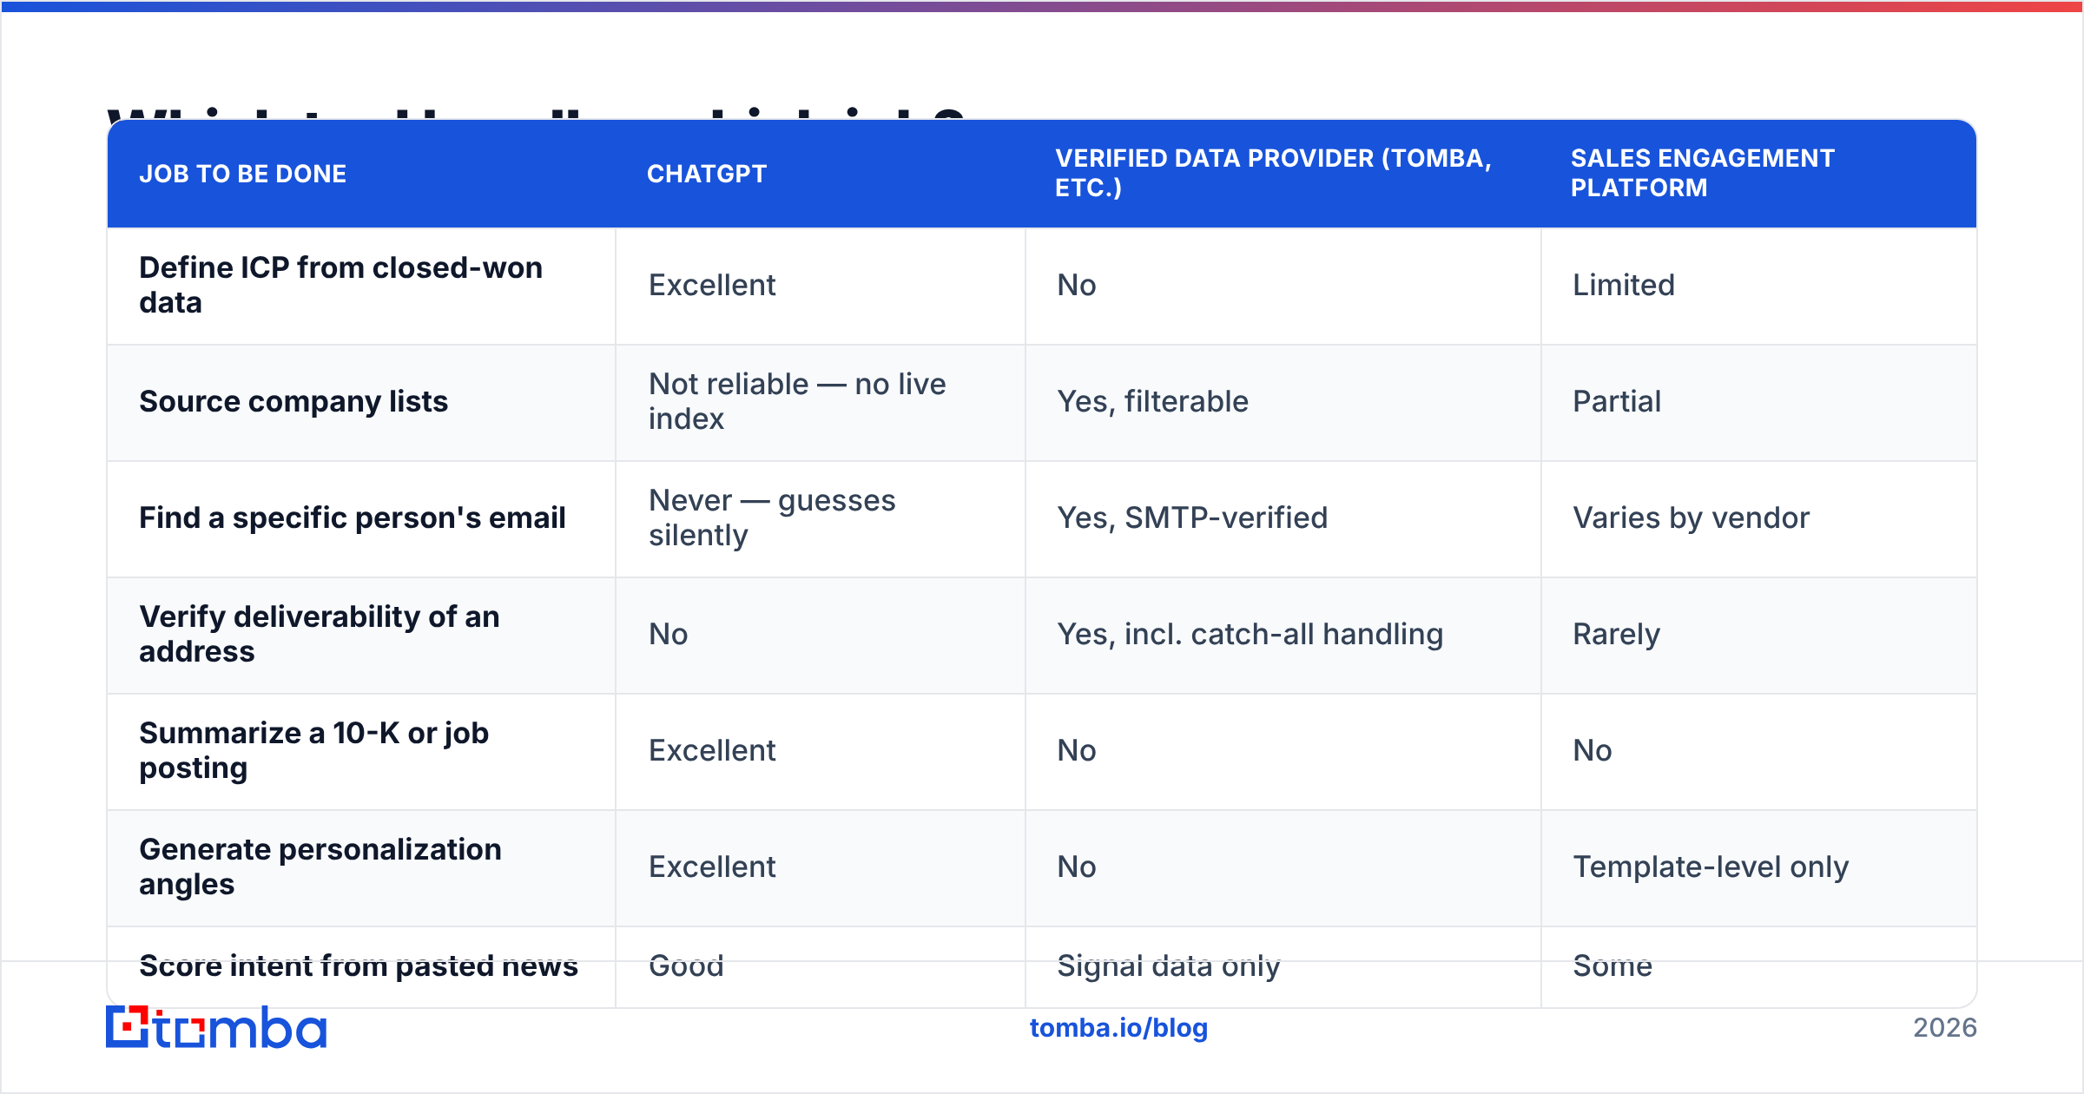The height and width of the screenshot is (1094, 2084).
Task: Select the 'CHATGPT' column header
Action: (707, 174)
